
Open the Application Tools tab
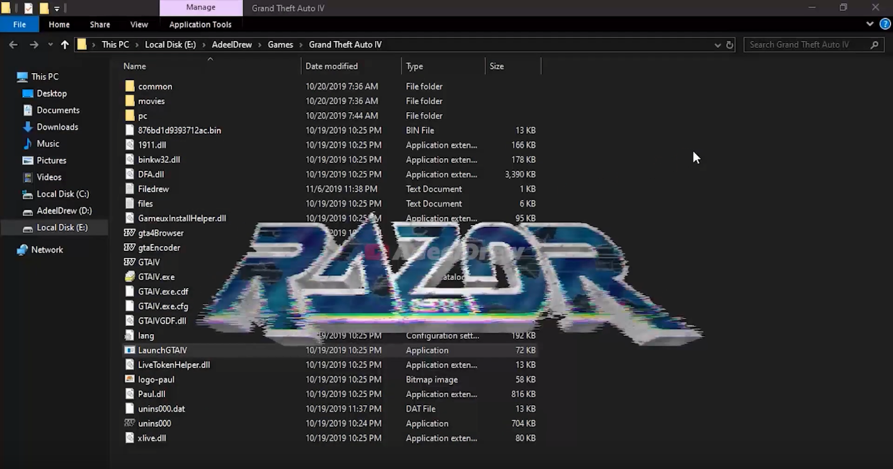coord(200,25)
